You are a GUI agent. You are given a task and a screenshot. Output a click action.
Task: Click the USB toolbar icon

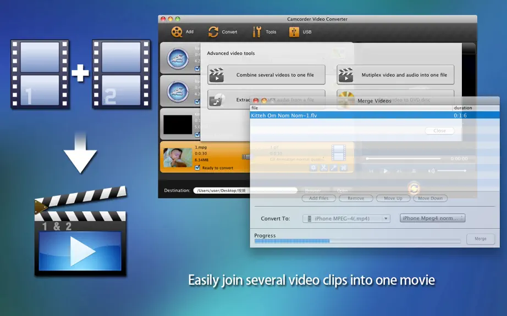coord(294,32)
